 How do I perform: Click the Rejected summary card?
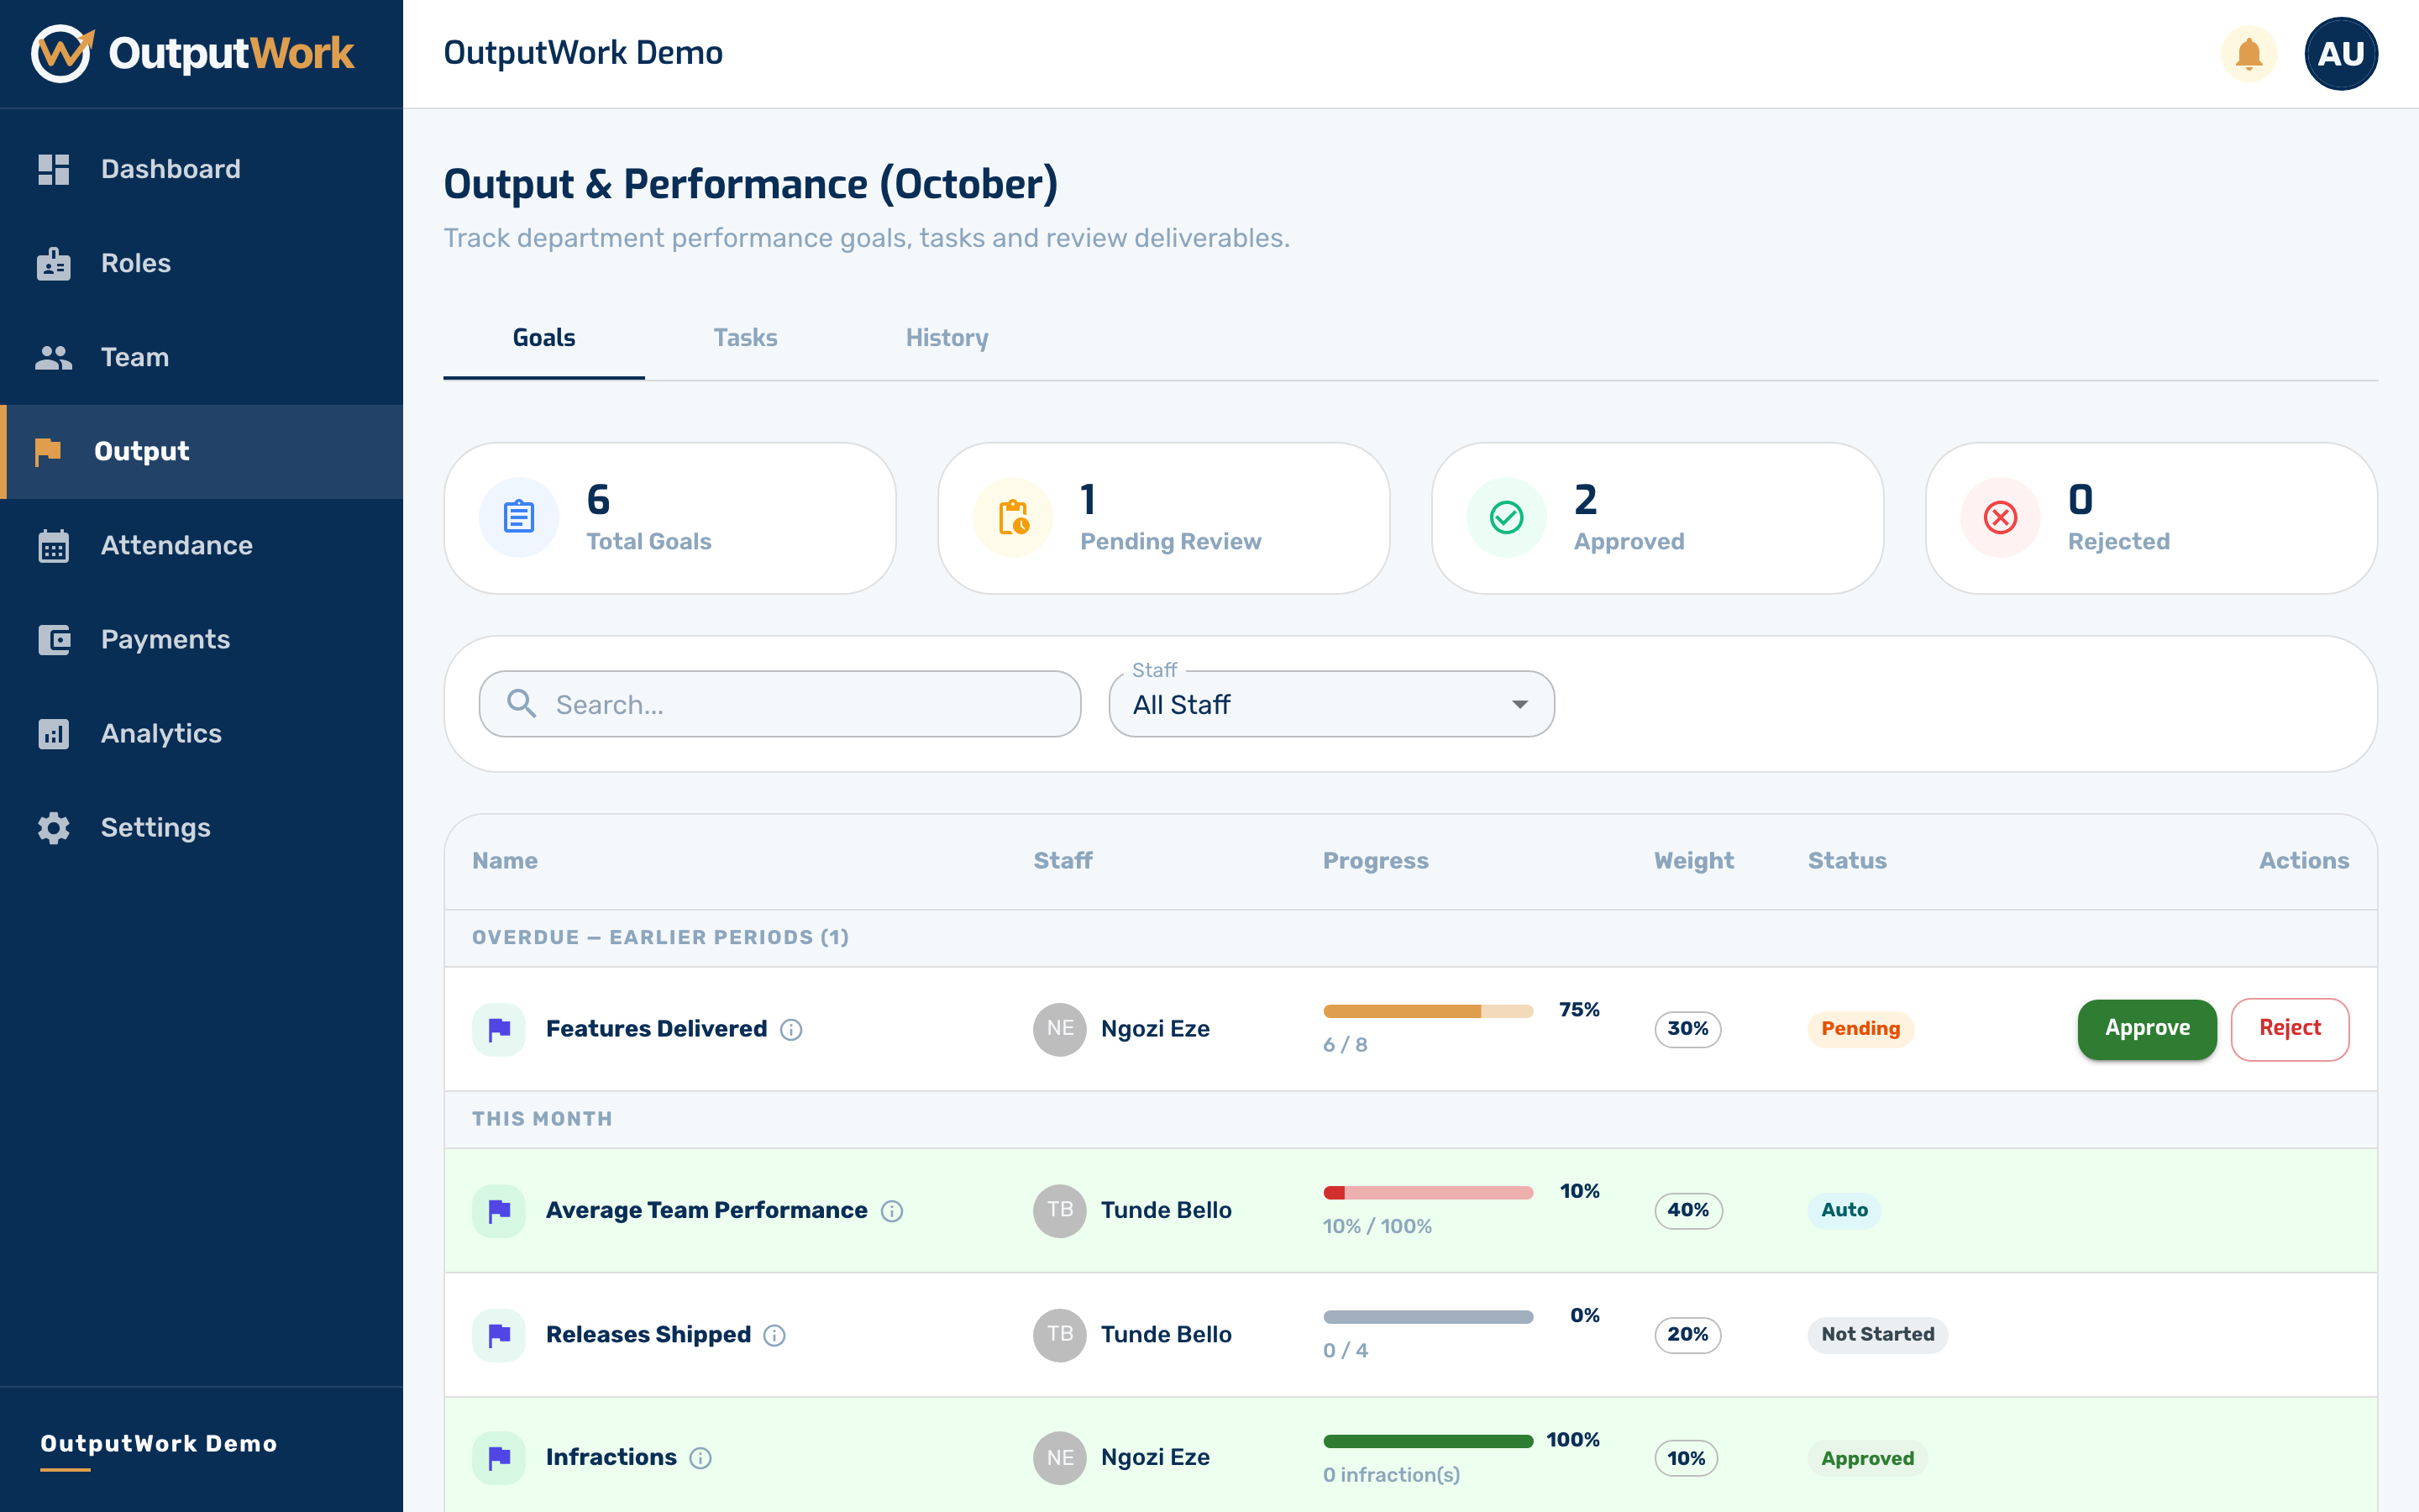(x=2151, y=518)
